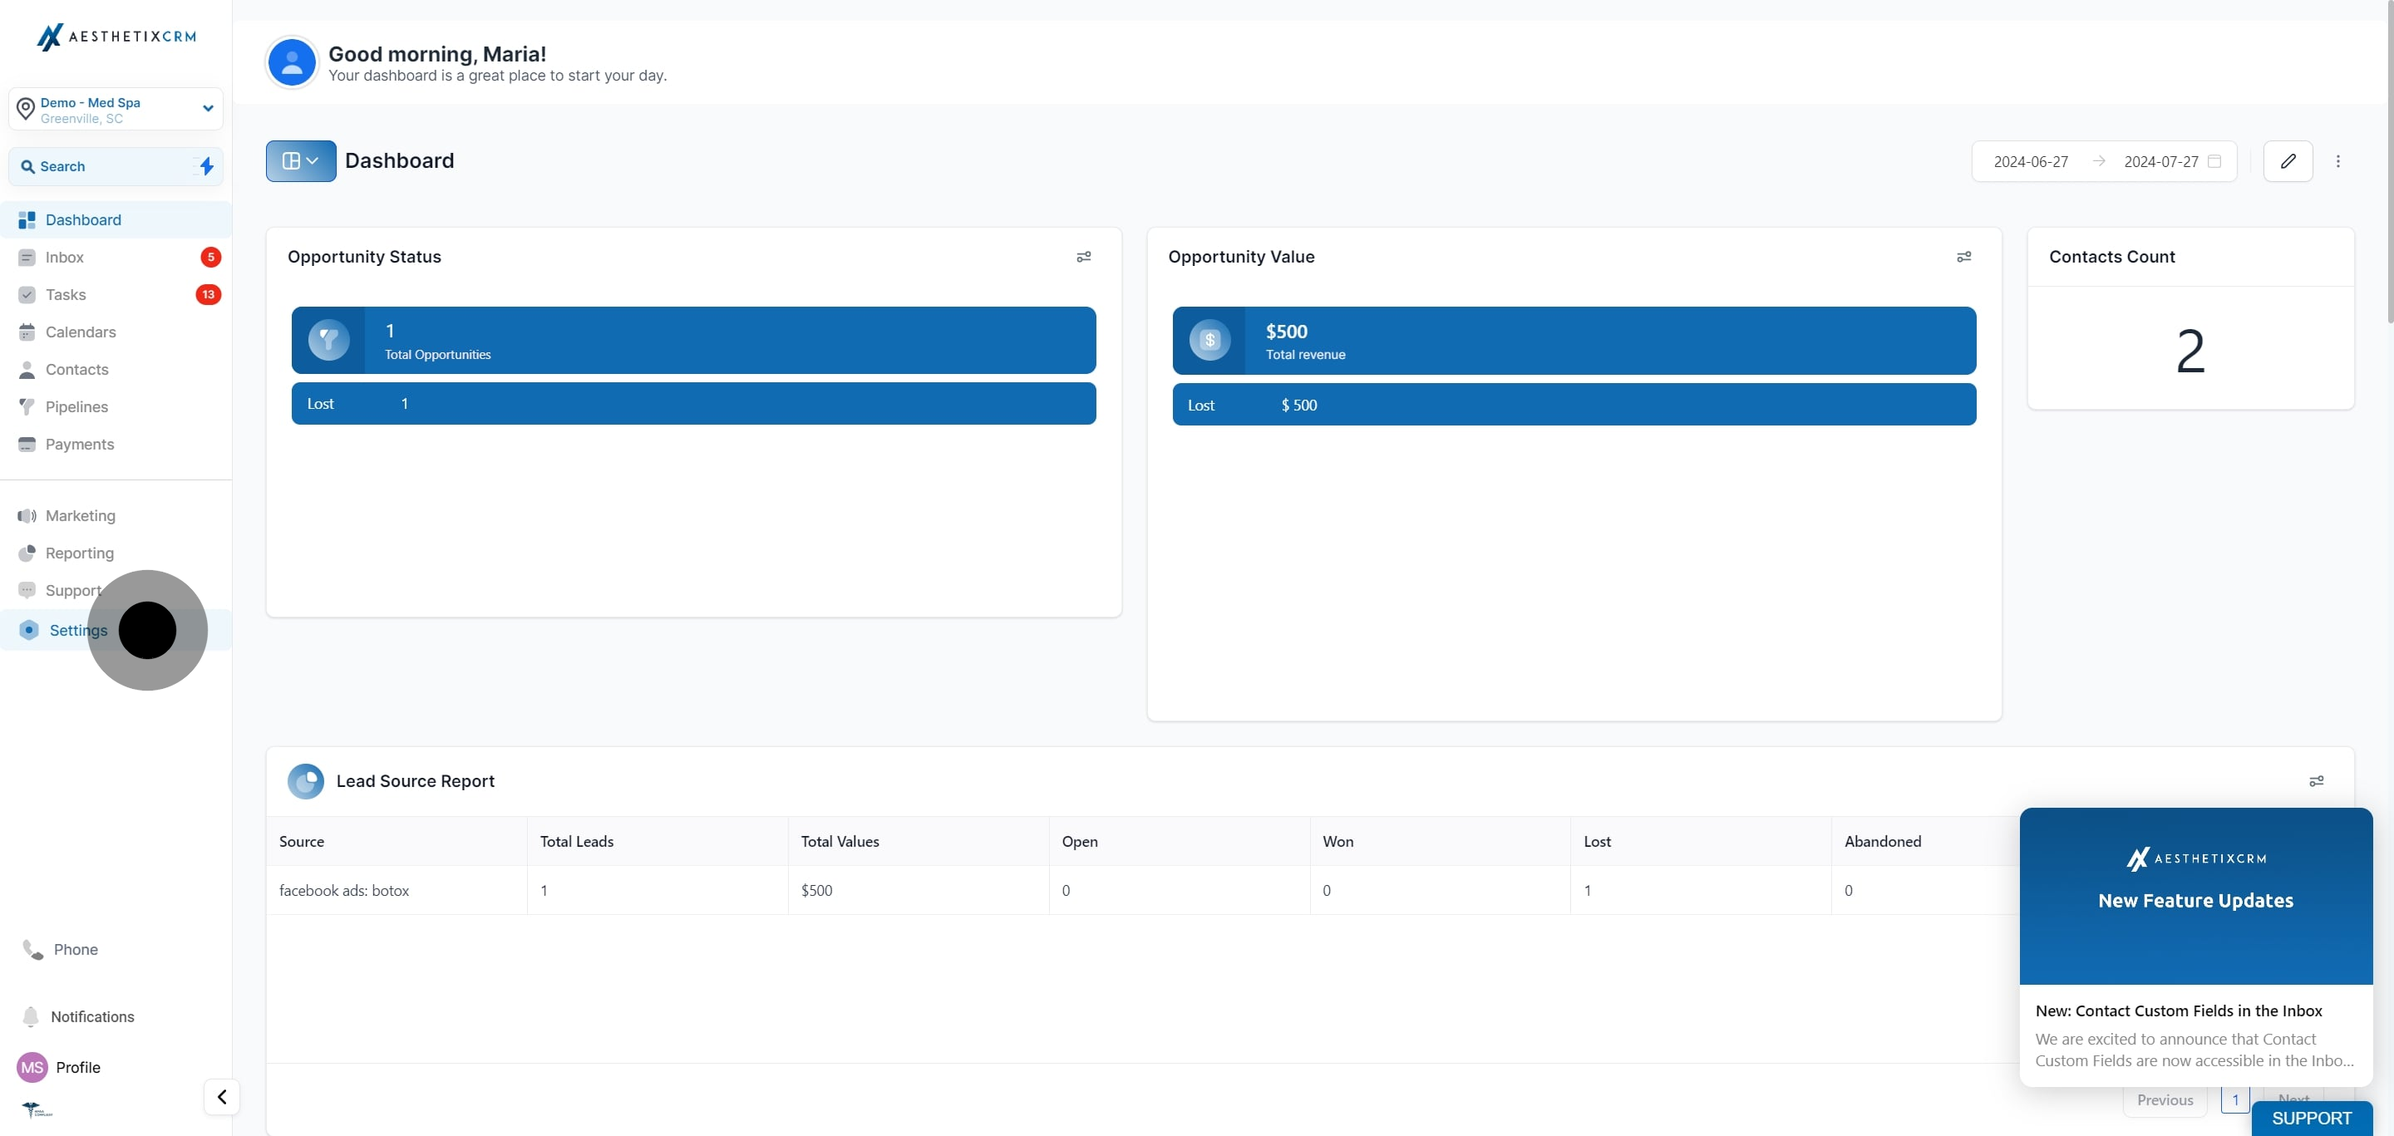Open the date range calendar picker
This screenshot has width=2394, height=1136.
coord(2214,161)
